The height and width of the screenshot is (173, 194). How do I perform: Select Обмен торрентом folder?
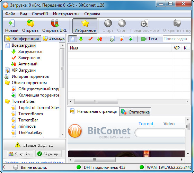pyautogui.click(x=29, y=83)
